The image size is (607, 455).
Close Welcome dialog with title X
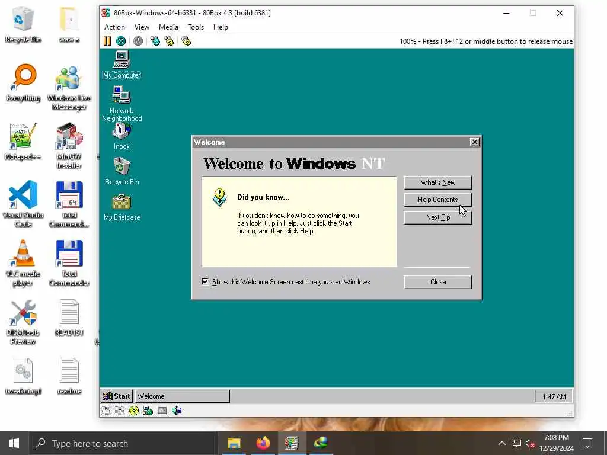(x=474, y=142)
